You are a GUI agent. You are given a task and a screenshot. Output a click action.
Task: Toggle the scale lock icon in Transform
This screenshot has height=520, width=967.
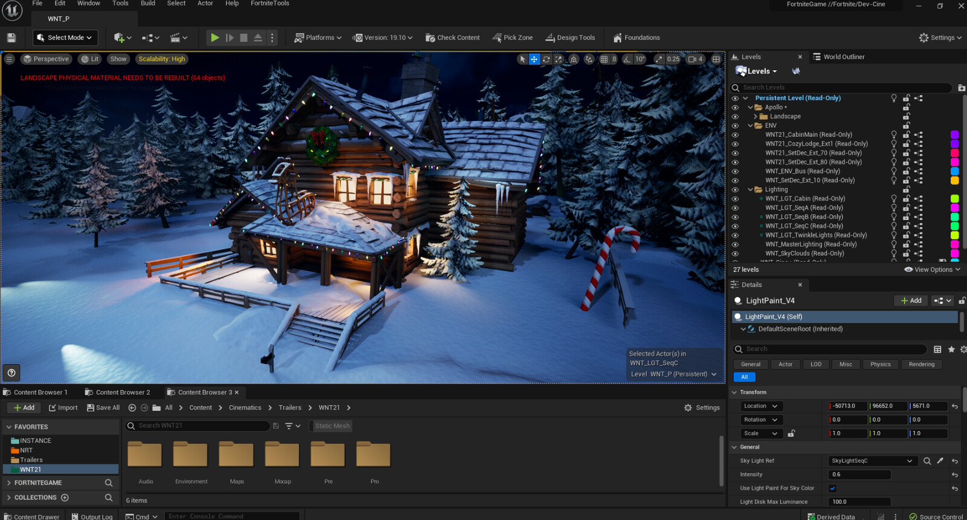(791, 434)
